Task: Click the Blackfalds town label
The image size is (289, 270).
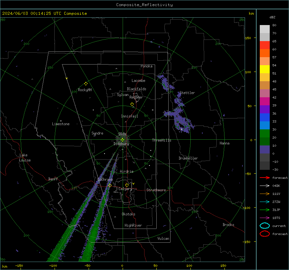Action: [x=136, y=89]
